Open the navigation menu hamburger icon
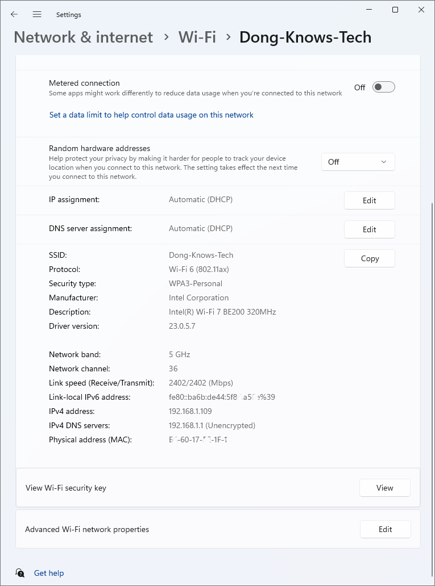Viewport: 435px width, 586px height. (36, 14)
